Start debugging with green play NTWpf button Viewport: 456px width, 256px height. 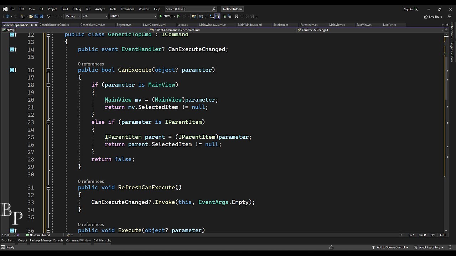[x=167, y=16]
